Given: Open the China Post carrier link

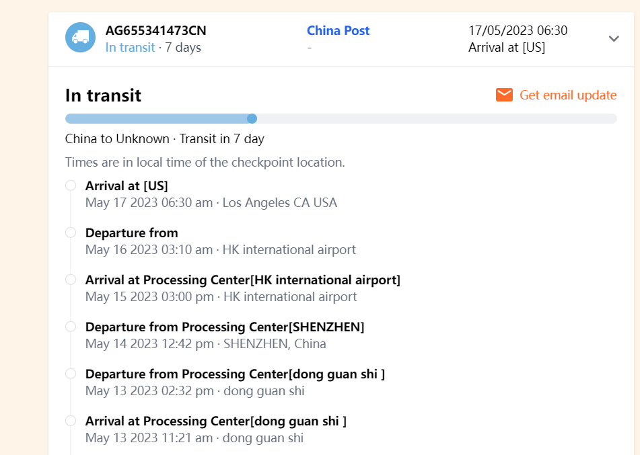Looking at the screenshot, I should point(338,30).
